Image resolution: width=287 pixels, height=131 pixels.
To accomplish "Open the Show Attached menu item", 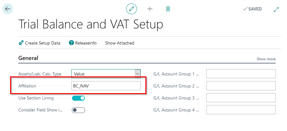I will (x=119, y=43).
